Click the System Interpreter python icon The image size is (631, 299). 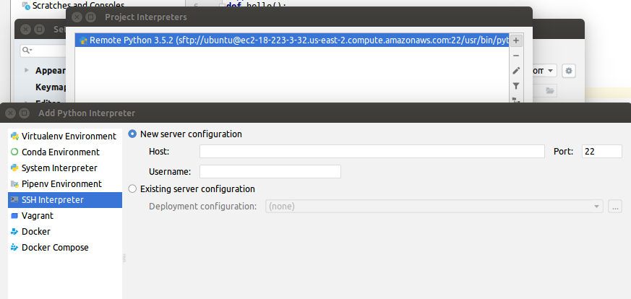pos(14,168)
